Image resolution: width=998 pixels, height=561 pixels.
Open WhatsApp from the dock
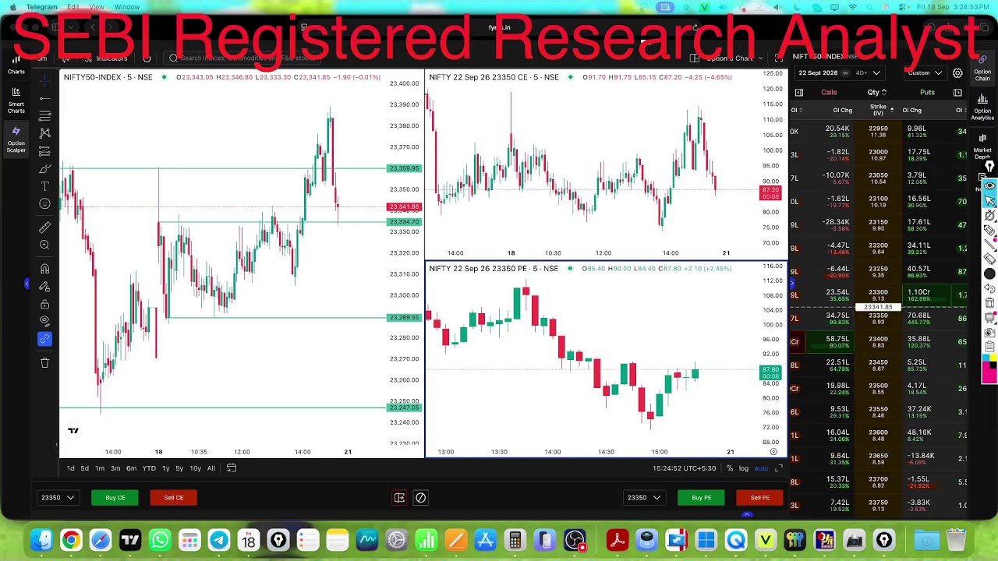(x=160, y=540)
